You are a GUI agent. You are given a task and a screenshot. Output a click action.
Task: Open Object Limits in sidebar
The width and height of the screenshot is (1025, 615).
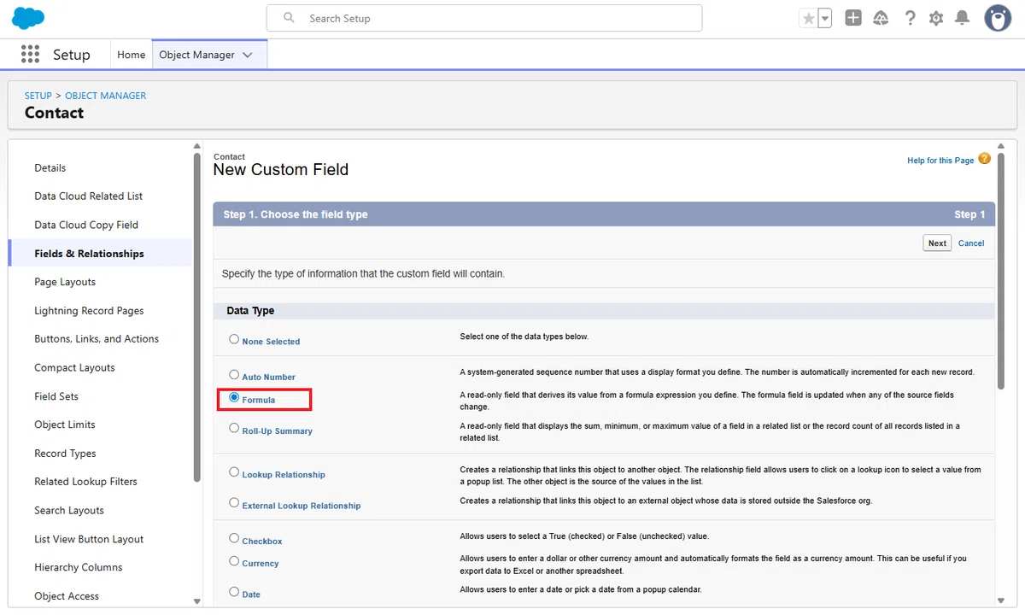point(65,425)
